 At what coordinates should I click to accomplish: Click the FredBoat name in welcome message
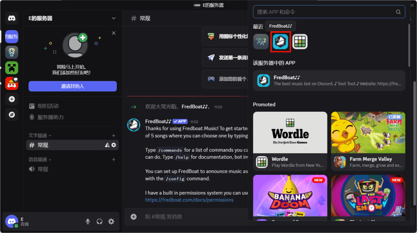pyautogui.click(x=194, y=107)
